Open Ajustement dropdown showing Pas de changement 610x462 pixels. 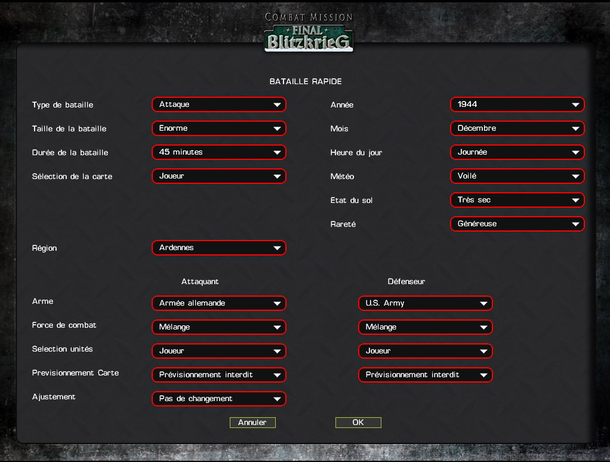point(219,399)
